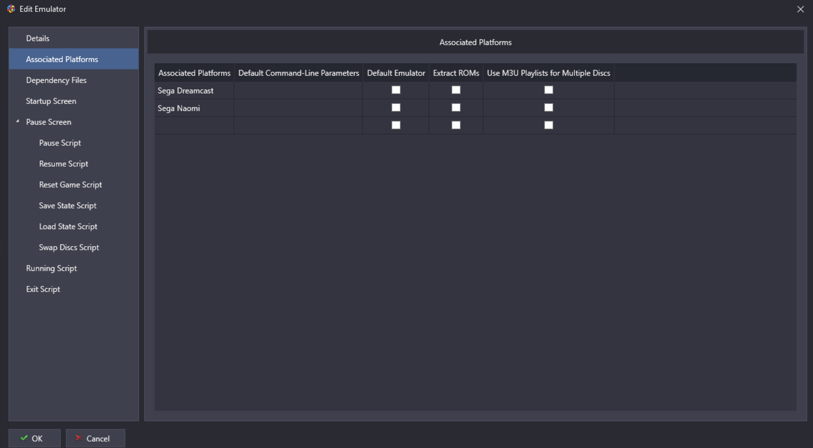Enable Extract ROMs for Sega Dreamcast
813x448 pixels.
[456, 90]
